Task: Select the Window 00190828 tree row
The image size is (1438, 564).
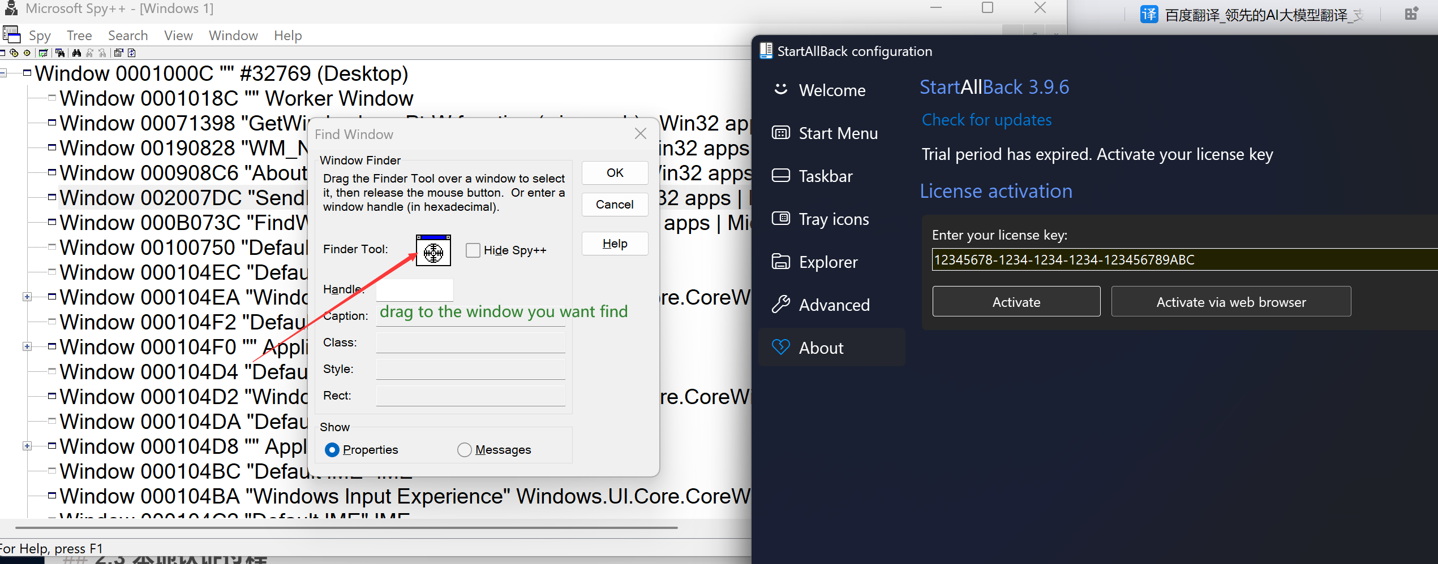Action: 184,148
